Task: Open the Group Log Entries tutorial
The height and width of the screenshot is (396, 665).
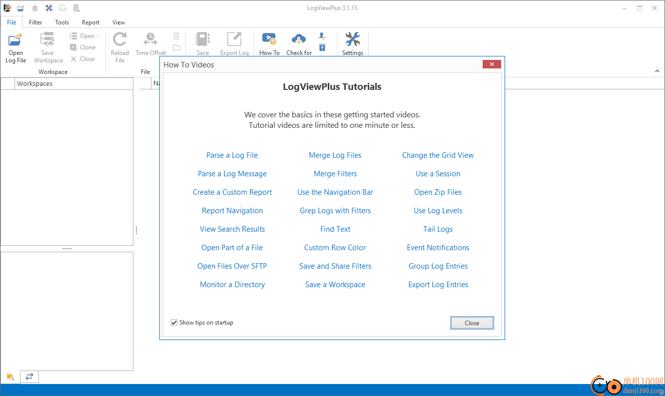Action: (x=438, y=266)
